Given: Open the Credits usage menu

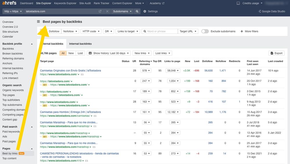Looking at the screenshot, I should click(x=252, y=3).
